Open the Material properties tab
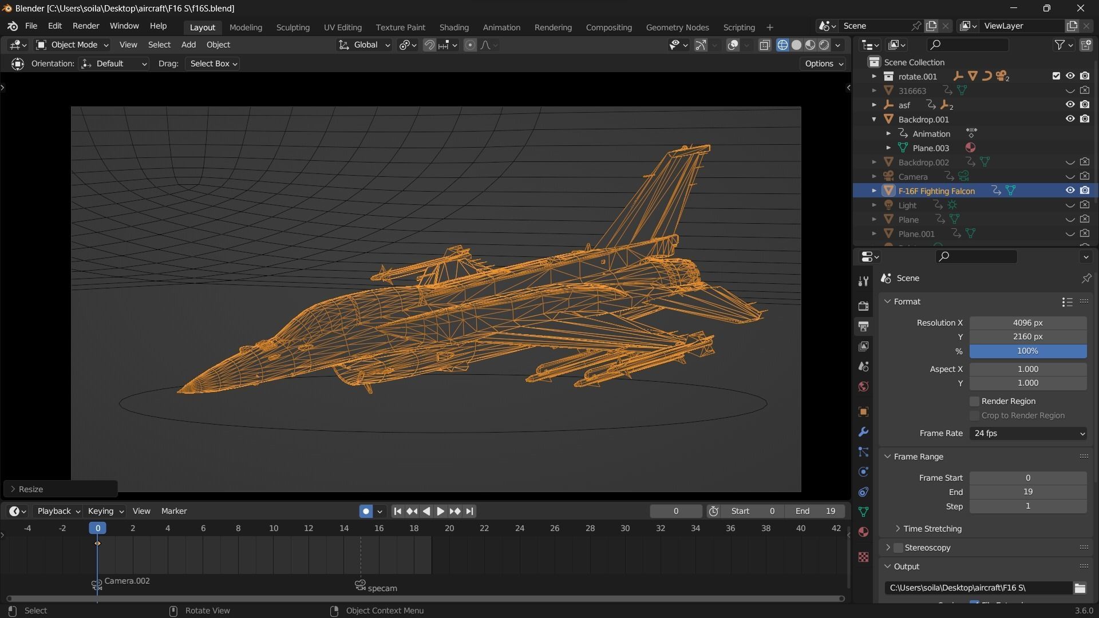Screen dimensions: 1099x618 (x=863, y=532)
